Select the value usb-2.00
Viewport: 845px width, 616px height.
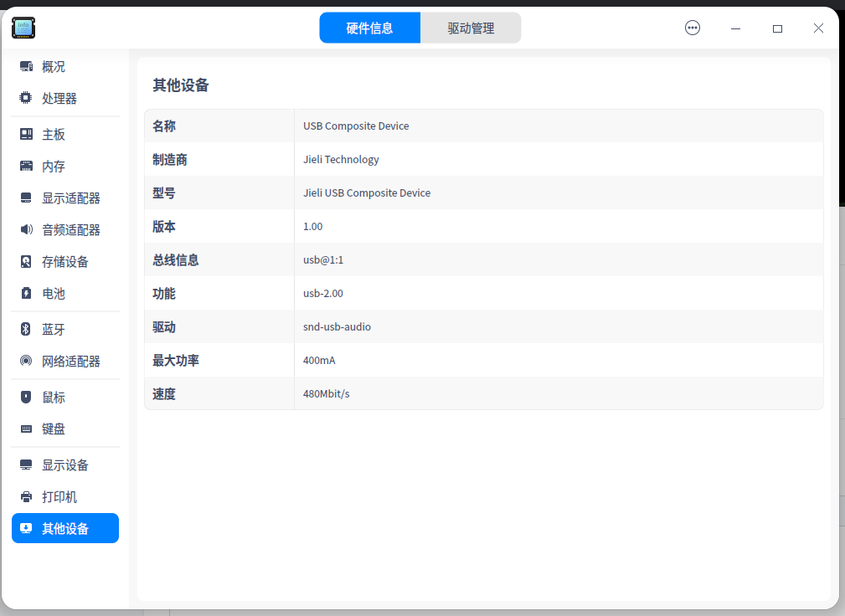[322, 293]
